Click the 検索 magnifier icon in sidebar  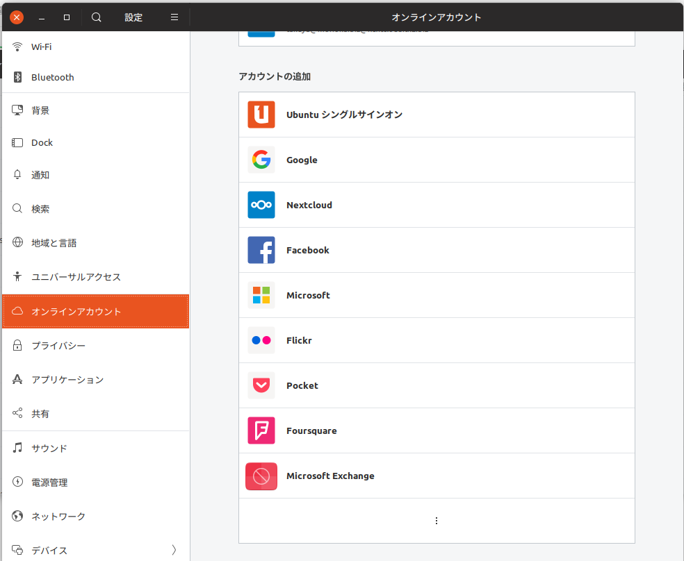pos(17,208)
